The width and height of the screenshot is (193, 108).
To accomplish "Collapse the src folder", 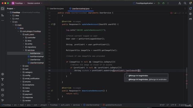I will point(11,22).
